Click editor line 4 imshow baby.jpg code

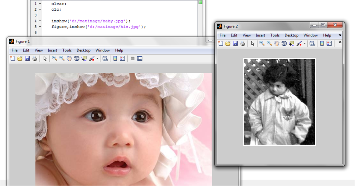[91, 21]
